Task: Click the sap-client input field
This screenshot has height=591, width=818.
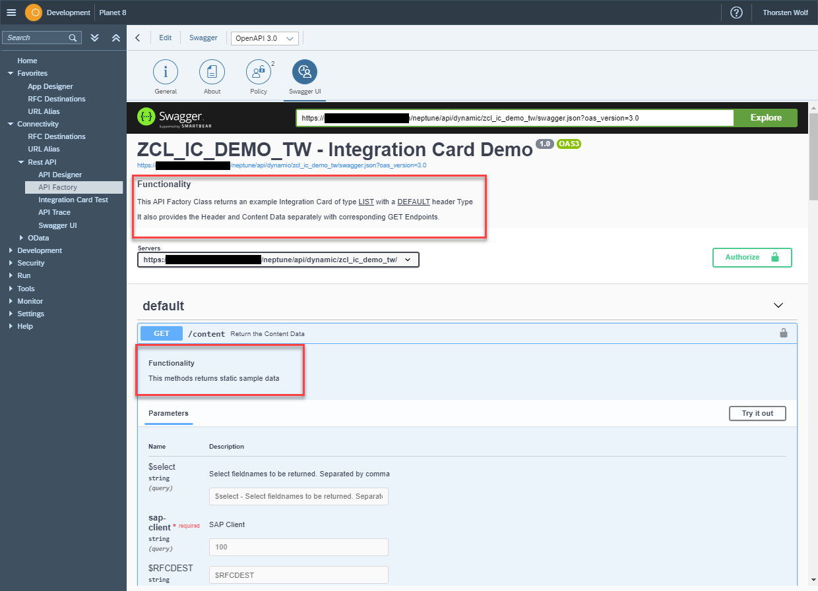Action: (298, 547)
